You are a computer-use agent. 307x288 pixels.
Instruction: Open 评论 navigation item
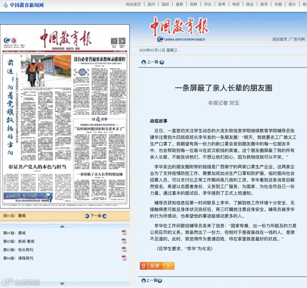point(208,4)
